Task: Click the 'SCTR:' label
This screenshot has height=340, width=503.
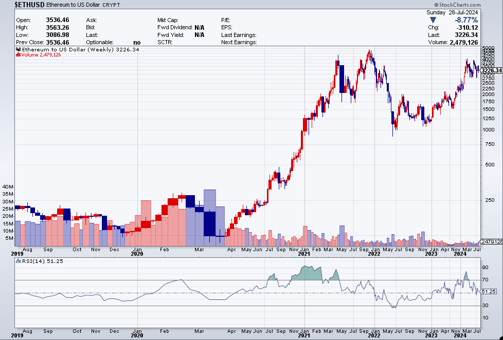Action: (165, 42)
